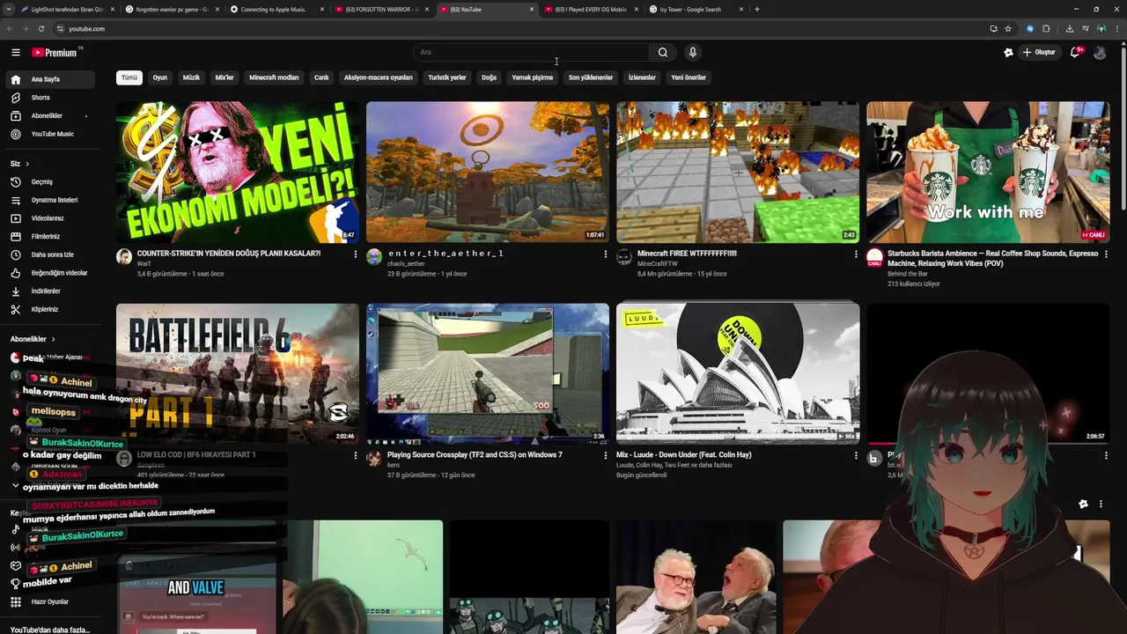This screenshot has width=1127, height=634.
Task: Expand the Abonelikler subscriptions heading chevron
Action: [x=53, y=339]
